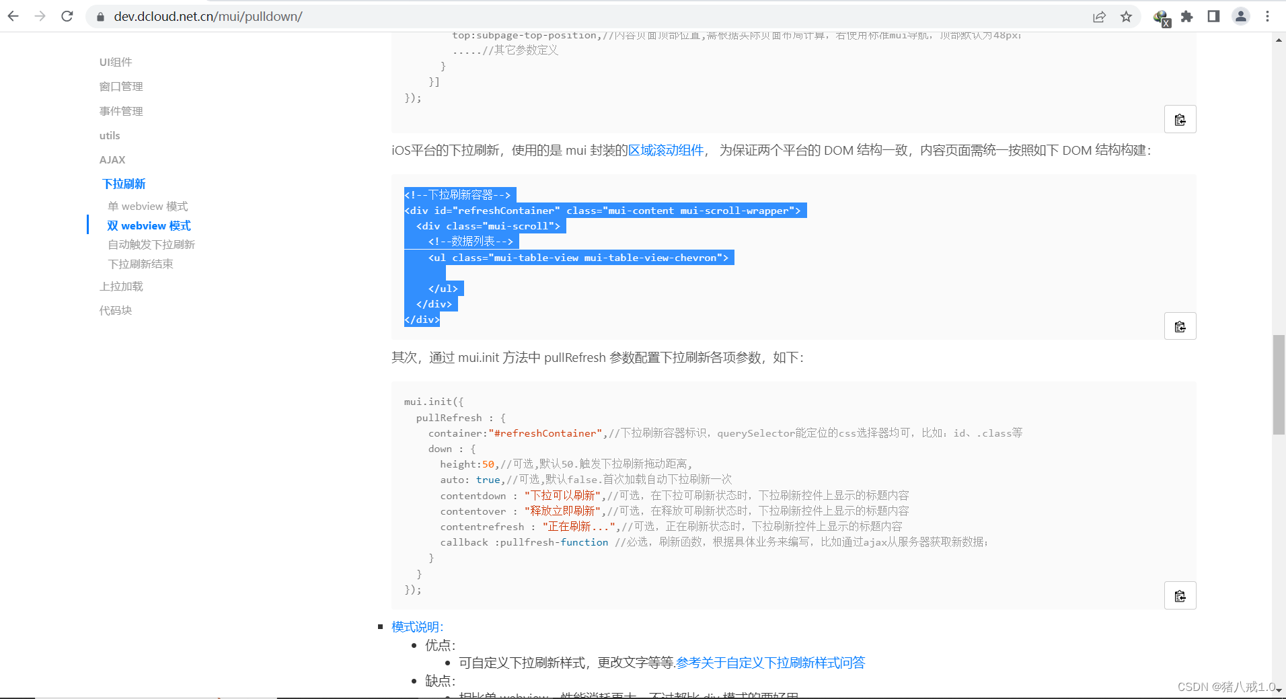
Task: Bookmark this page with the star icon
Action: click(x=1126, y=16)
